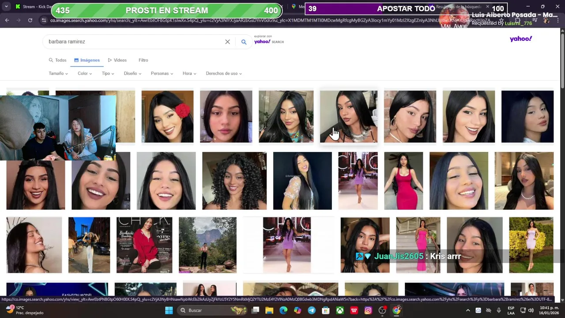Open Task View from the taskbar
Viewport: 565px width, 318px height.
point(255,310)
